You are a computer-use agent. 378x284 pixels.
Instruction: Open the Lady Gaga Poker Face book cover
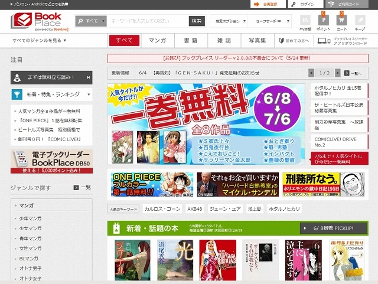click(x=218, y=260)
